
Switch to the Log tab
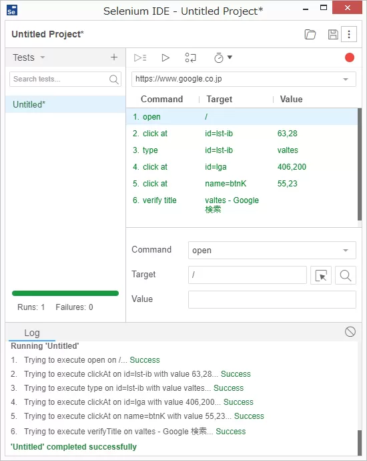pyautogui.click(x=32, y=333)
